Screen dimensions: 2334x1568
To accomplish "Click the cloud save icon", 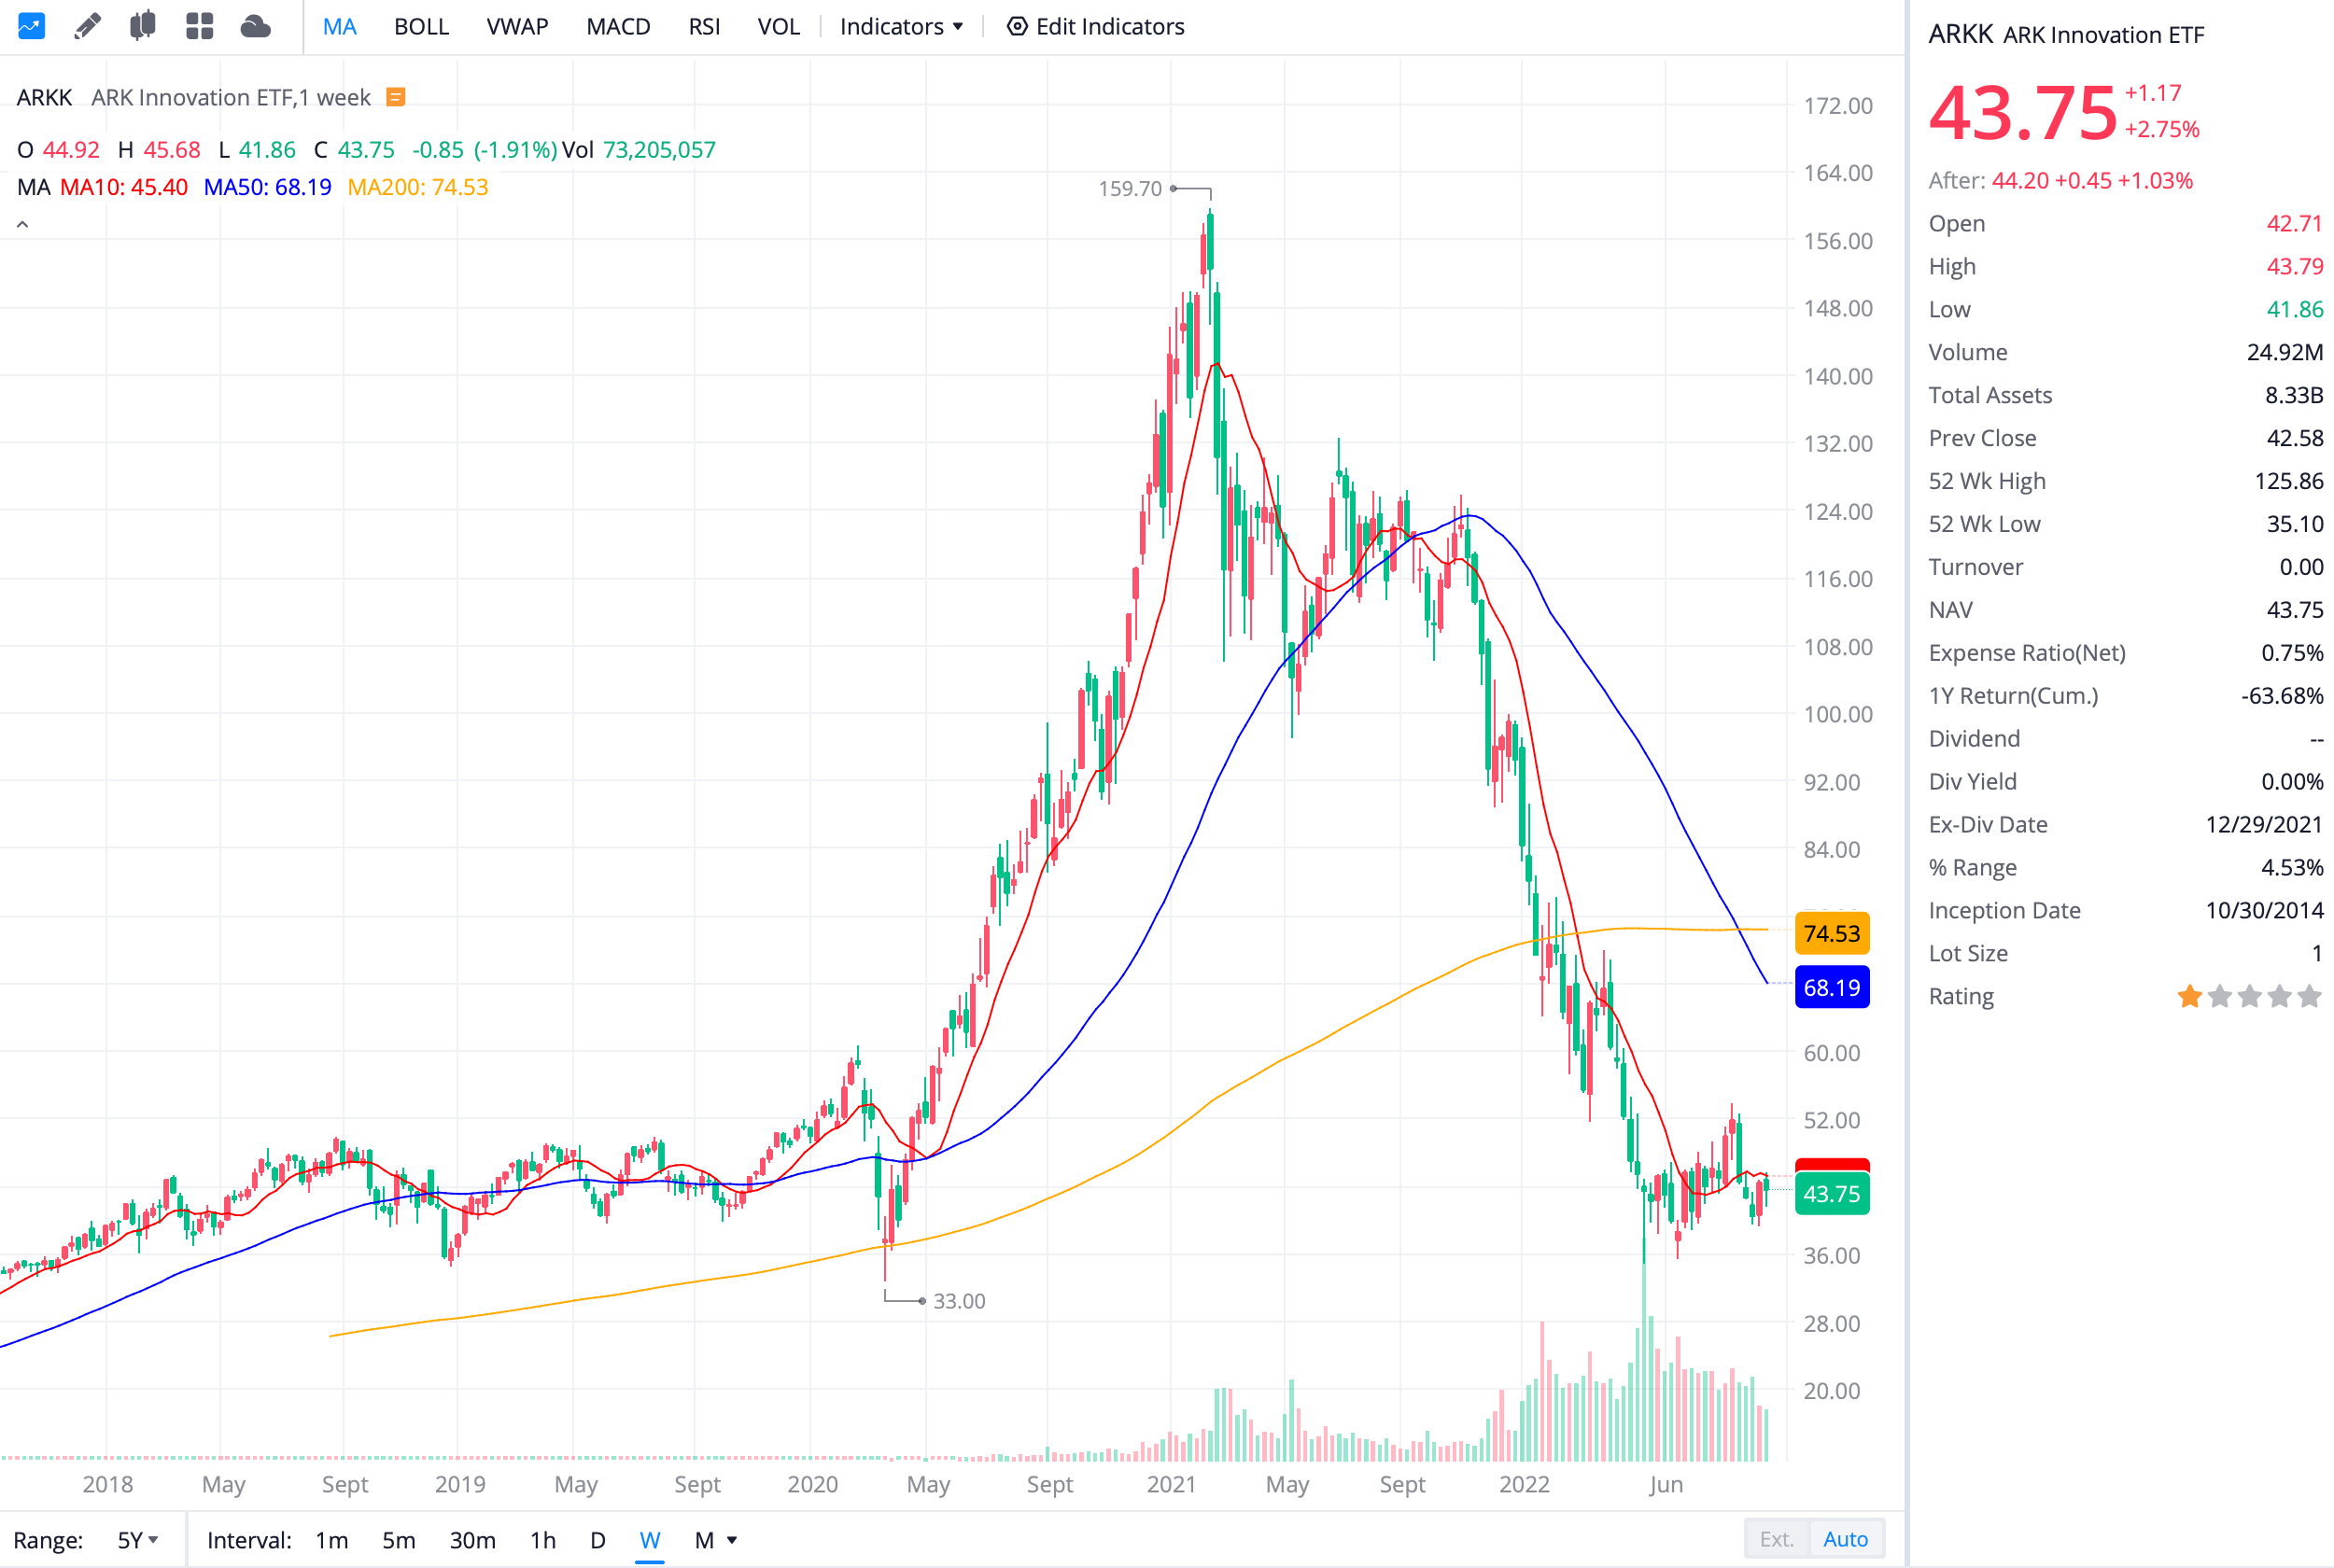I will click(256, 27).
